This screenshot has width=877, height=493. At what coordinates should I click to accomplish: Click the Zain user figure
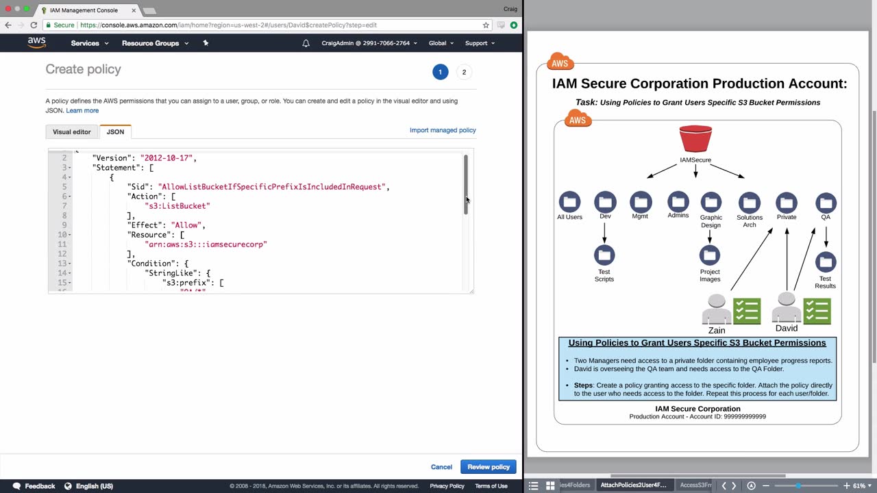pyautogui.click(x=717, y=309)
